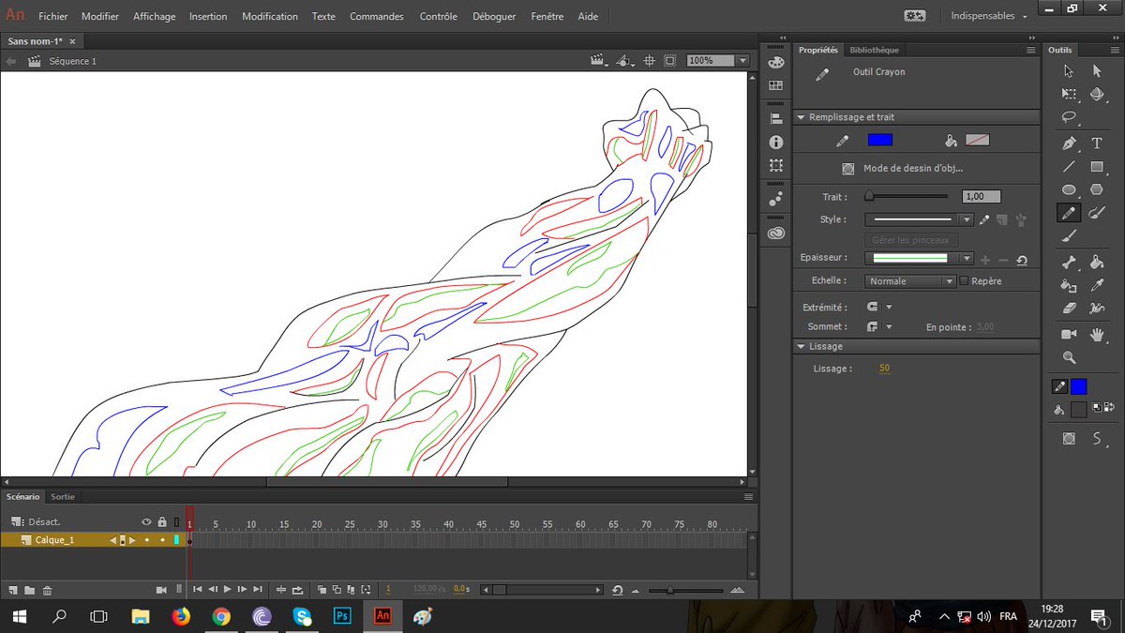Image resolution: width=1125 pixels, height=633 pixels.
Task: Collapse the Remplissage et trait section
Action: (801, 117)
